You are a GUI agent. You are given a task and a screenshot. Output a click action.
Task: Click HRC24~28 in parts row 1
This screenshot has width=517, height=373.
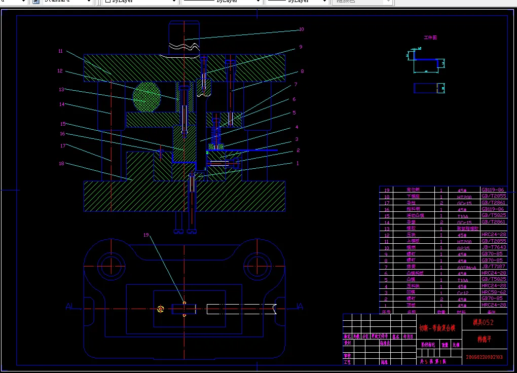pyautogui.click(x=494, y=305)
